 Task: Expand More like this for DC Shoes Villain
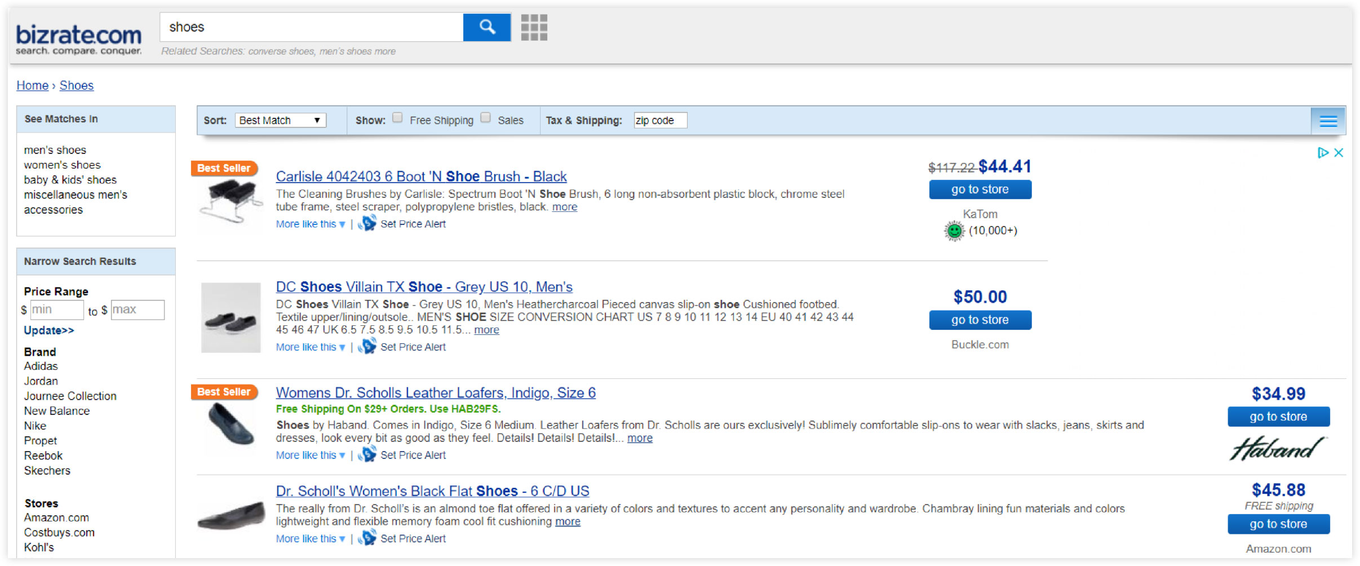[311, 347]
